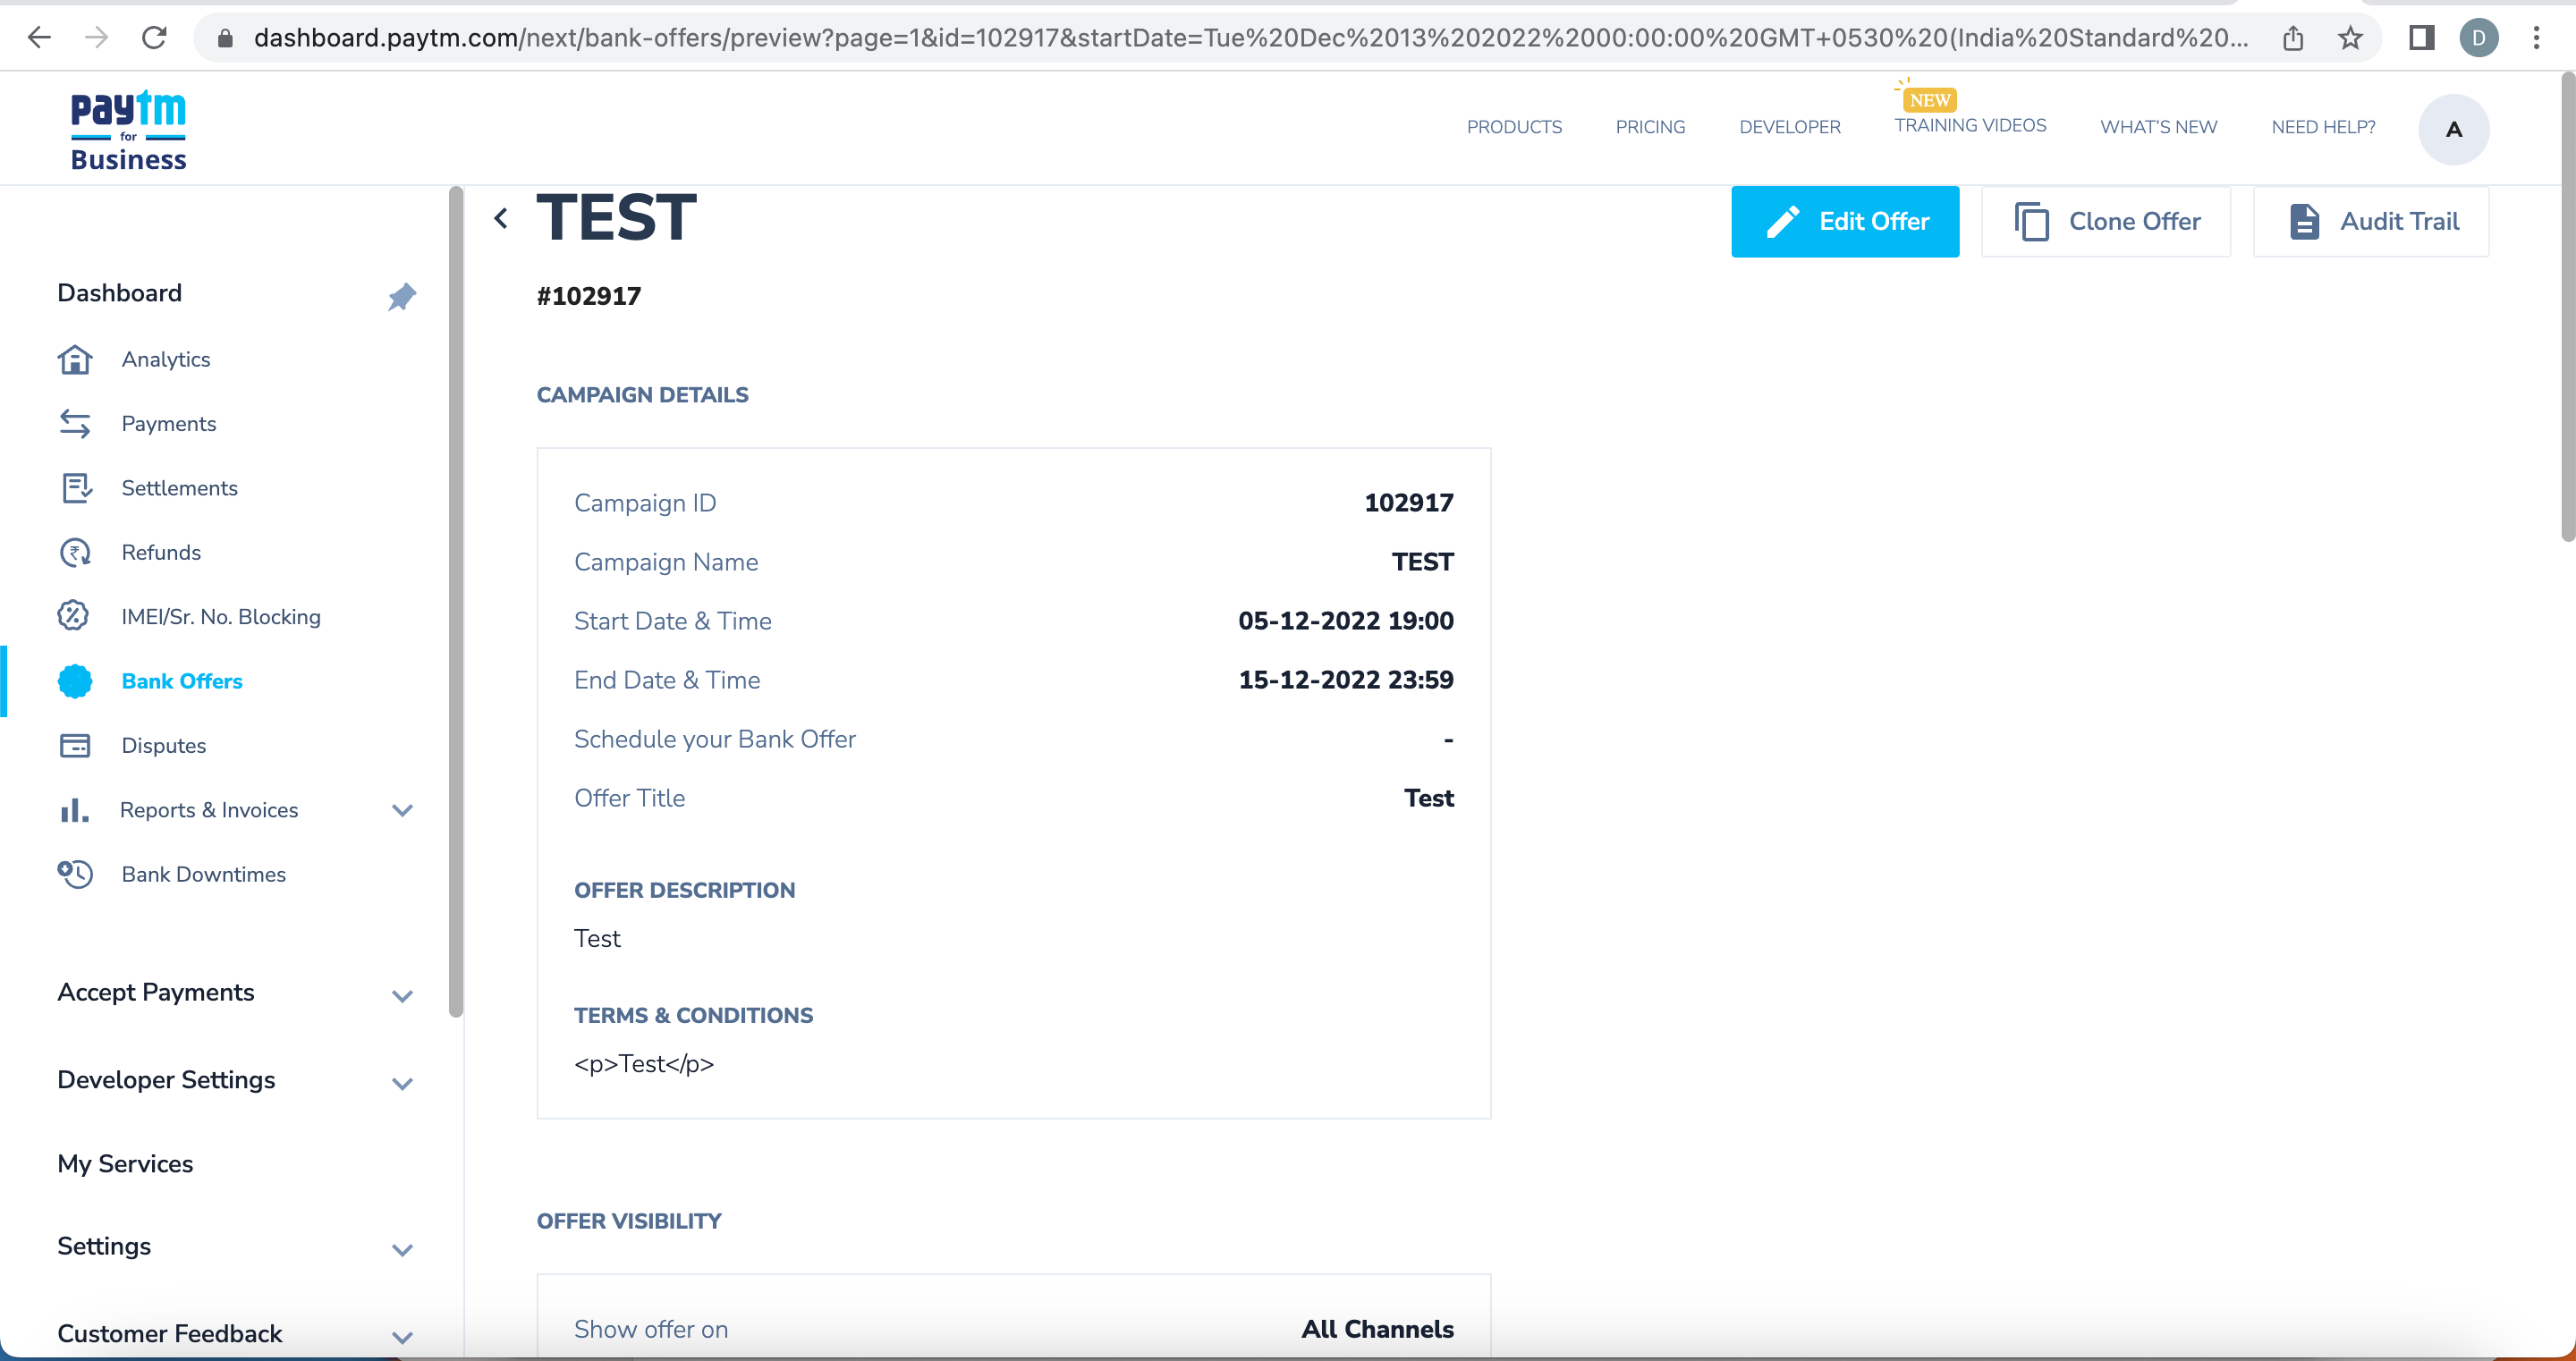Click the share page icon in address bar
The image size is (2576, 1361).
2293,38
